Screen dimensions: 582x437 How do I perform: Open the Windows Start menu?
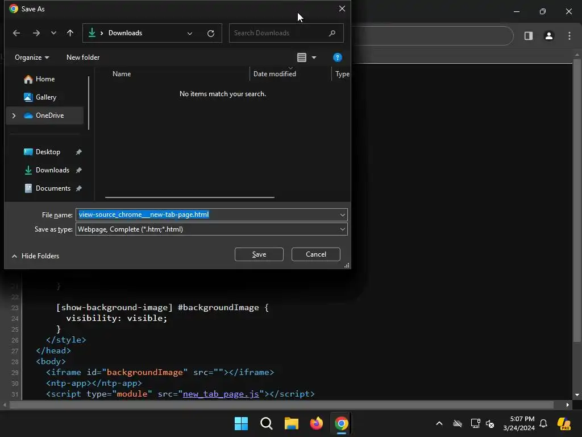241,423
